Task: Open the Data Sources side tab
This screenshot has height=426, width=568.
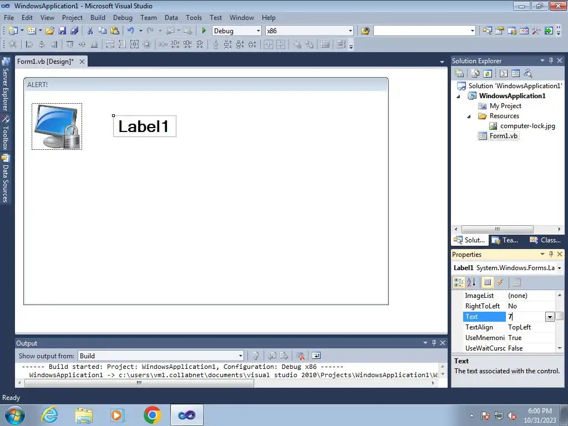Action: coord(6,179)
